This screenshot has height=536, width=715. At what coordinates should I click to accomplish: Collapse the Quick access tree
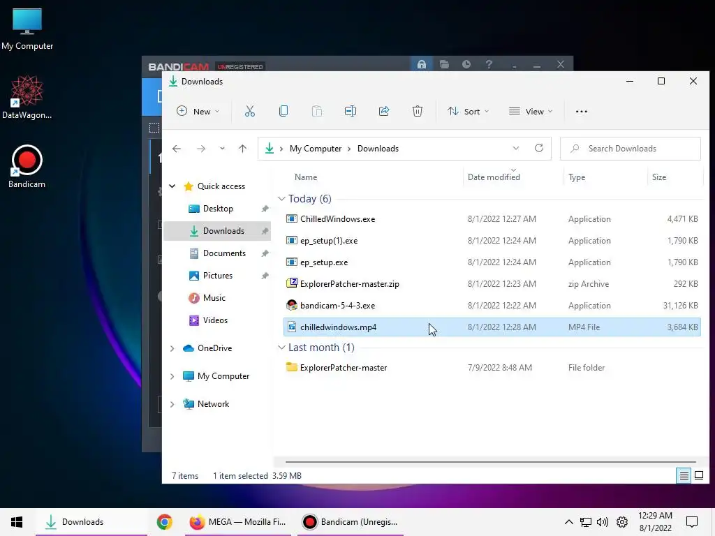click(x=172, y=186)
